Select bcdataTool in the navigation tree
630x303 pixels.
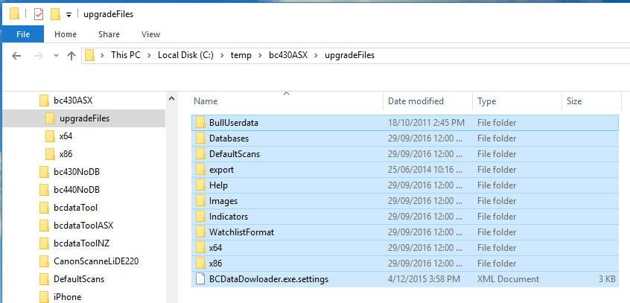tap(75, 208)
